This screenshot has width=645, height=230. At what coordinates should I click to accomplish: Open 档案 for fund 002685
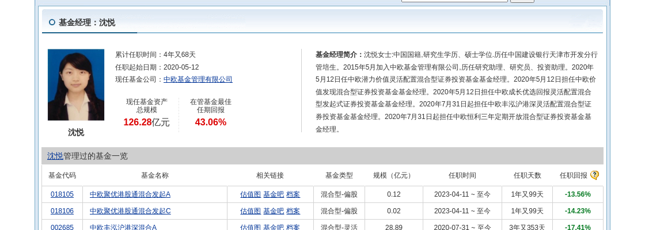click(x=293, y=227)
